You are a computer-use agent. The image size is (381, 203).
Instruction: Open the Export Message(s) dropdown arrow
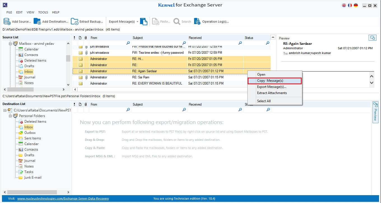[137, 22]
